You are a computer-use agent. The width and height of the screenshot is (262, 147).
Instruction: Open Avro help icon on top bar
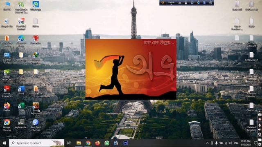(x=204, y=3)
